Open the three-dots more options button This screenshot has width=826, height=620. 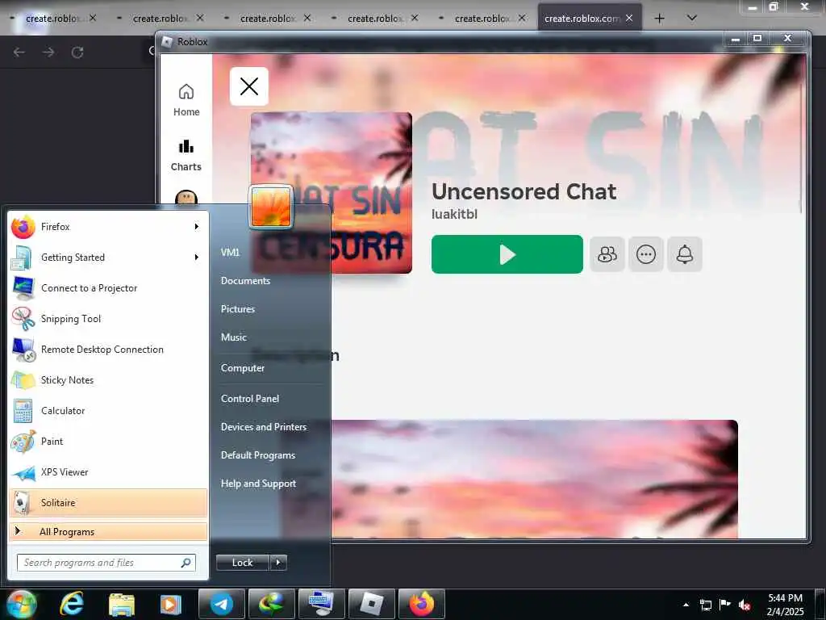click(x=646, y=254)
